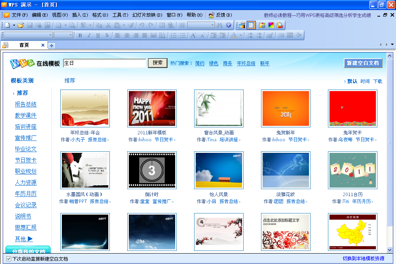Screen dimensions: 396x264
Task: Click the binoculars Find icon
Action: 220,25
